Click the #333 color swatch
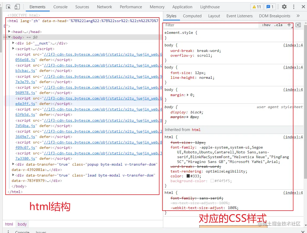307x233 pixels. click(188, 176)
